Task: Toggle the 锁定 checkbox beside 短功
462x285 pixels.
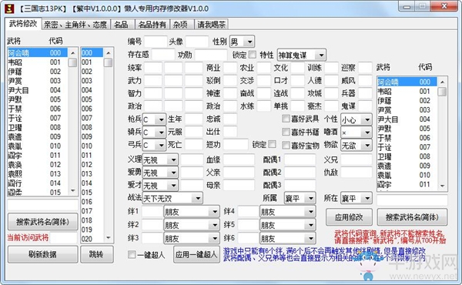Action: click(x=273, y=144)
